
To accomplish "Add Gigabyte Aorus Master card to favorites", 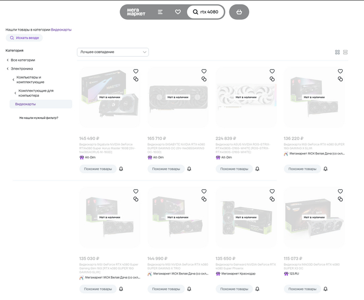I will click(x=136, y=71).
